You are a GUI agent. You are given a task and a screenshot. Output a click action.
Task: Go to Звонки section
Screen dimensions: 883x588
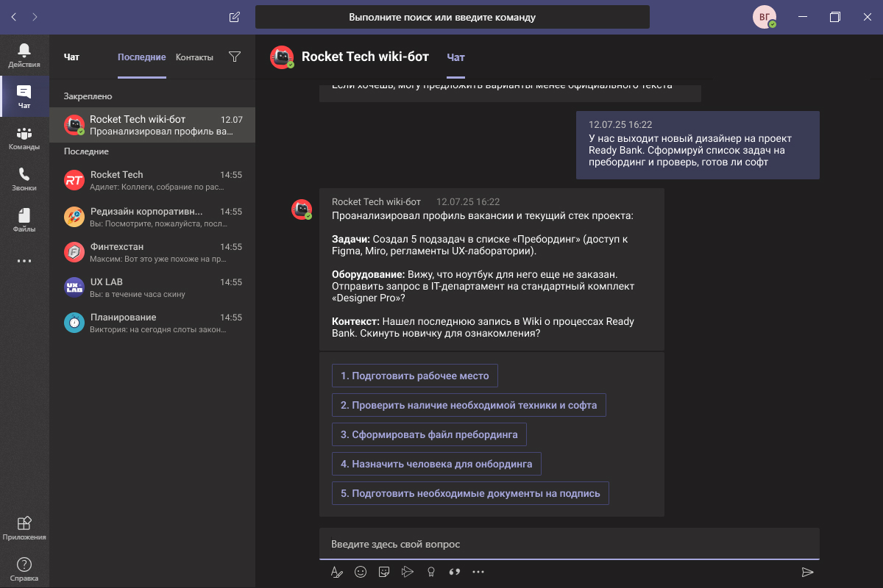coord(24,179)
